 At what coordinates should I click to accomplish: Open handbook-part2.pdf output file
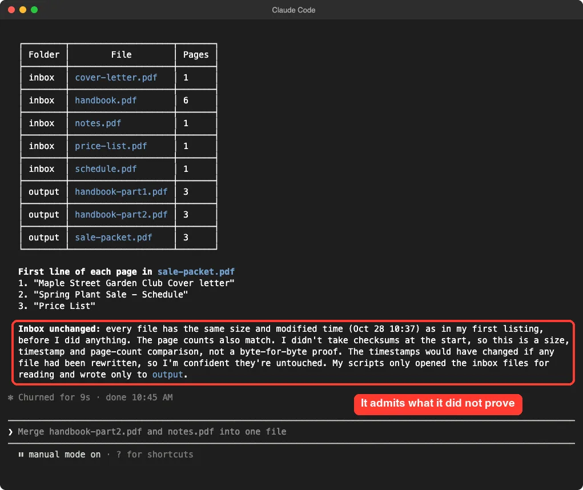point(121,215)
